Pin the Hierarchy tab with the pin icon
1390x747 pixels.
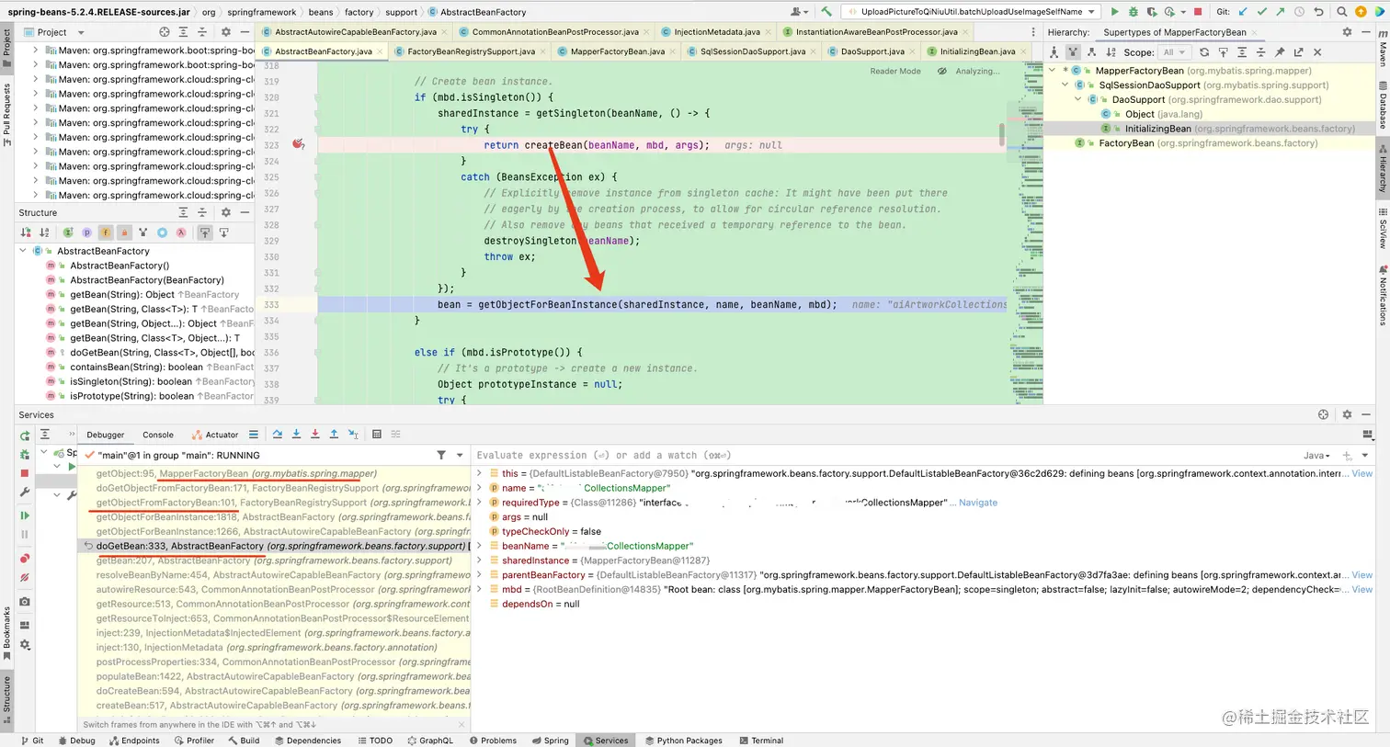tap(1280, 52)
